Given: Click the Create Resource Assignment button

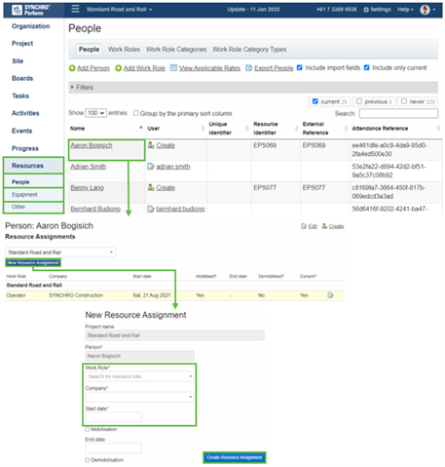Looking at the screenshot, I should tap(235, 457).
